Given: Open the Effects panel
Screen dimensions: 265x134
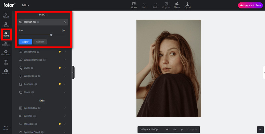Looking at the screenshot, I should tap(6, 25).
